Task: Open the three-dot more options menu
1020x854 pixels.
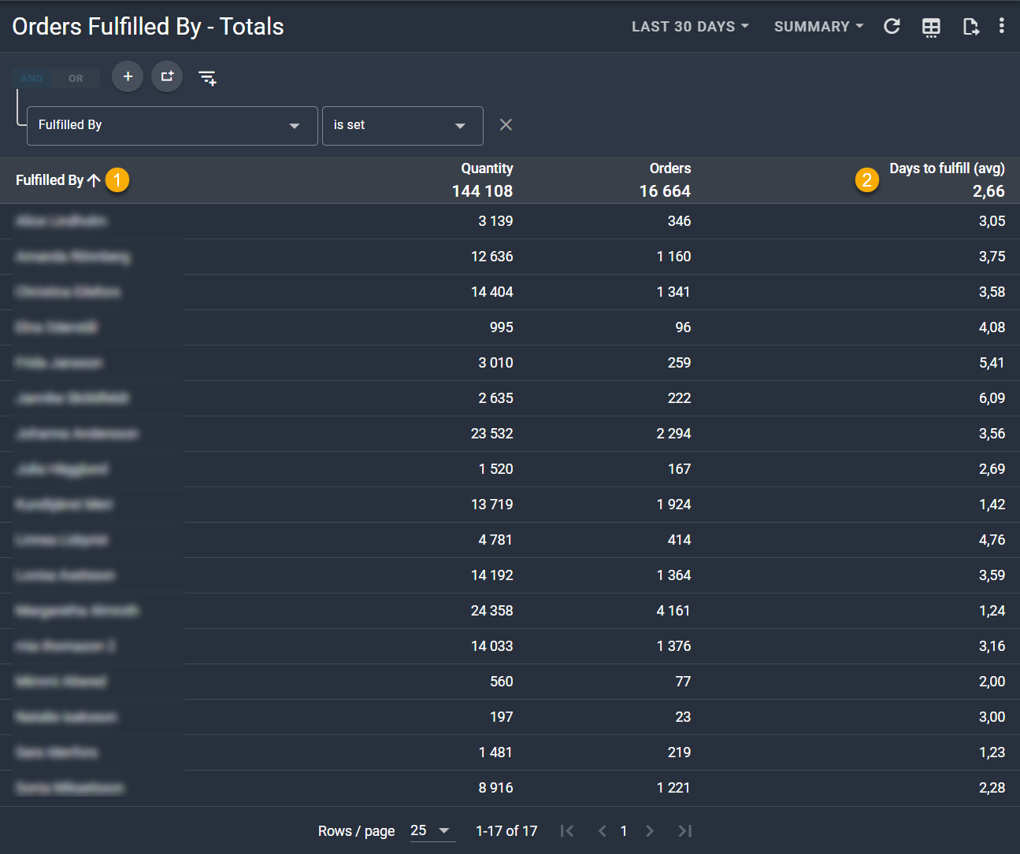Action: click(1001, 26)
